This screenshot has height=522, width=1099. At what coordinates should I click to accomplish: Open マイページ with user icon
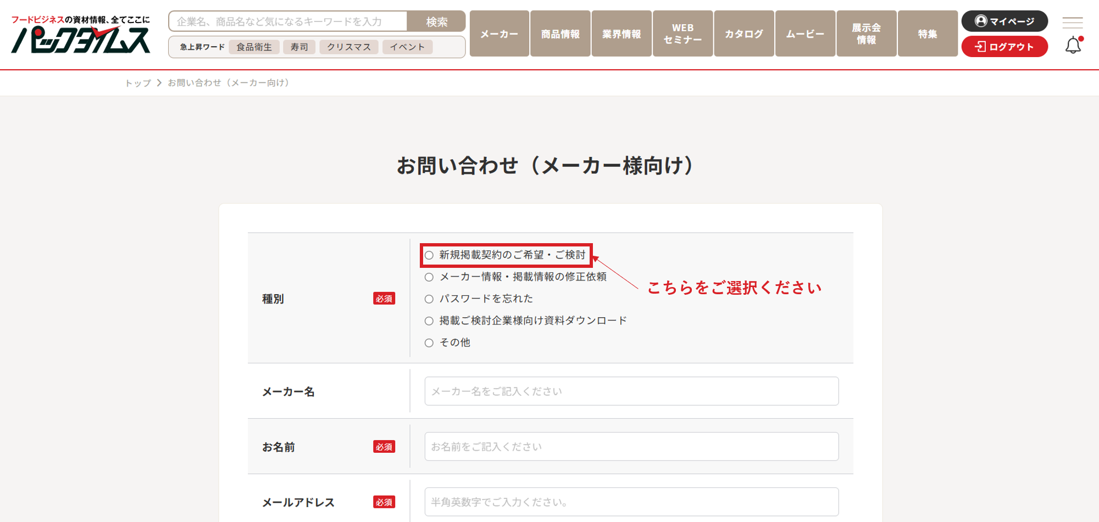click(1004, 21)
